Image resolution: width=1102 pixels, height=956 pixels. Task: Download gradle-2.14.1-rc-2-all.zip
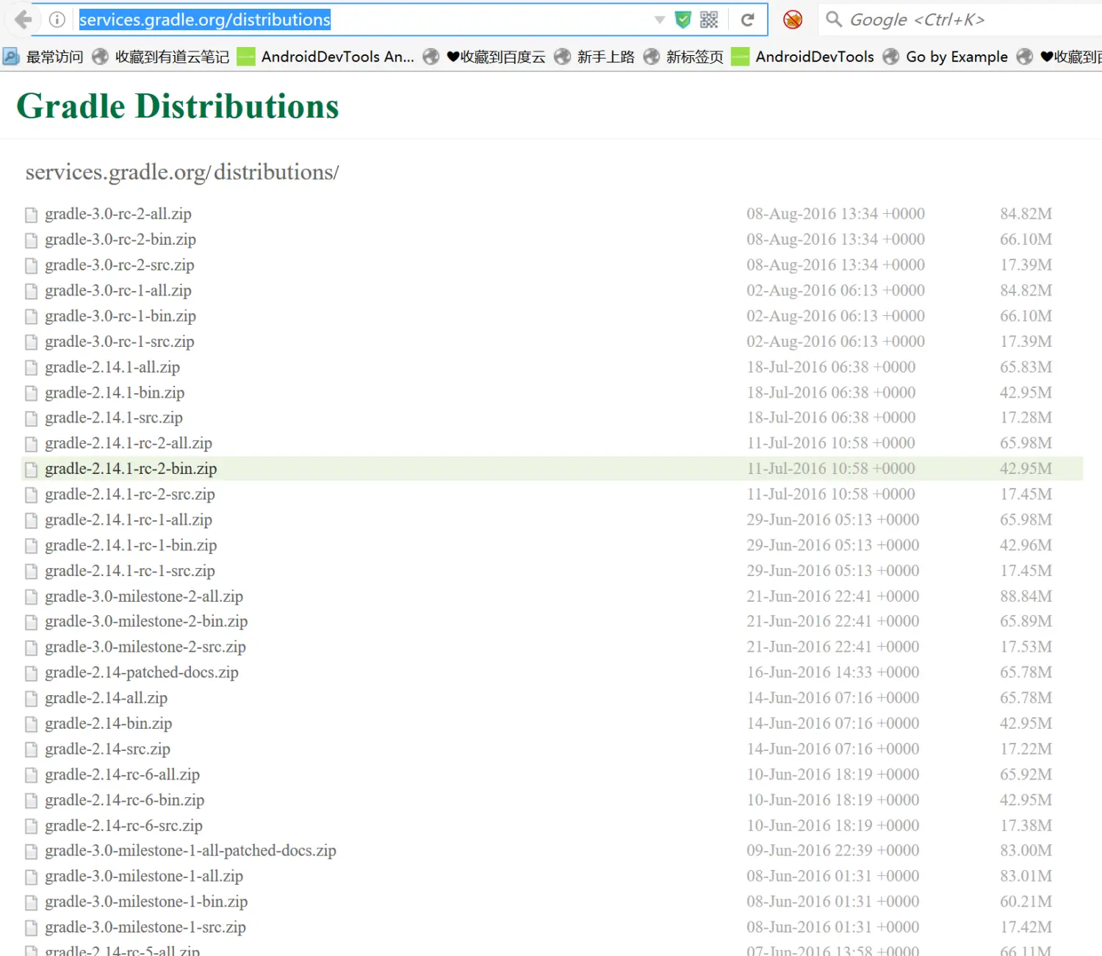click(x=129, y=443)
